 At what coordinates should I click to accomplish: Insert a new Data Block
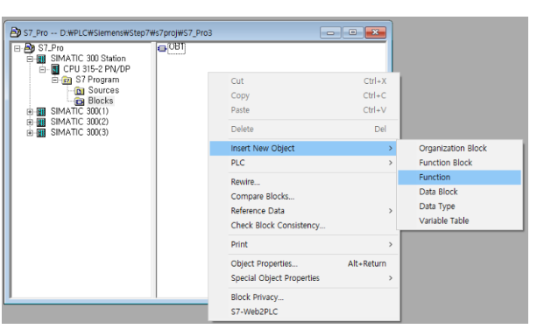(460, 192)
